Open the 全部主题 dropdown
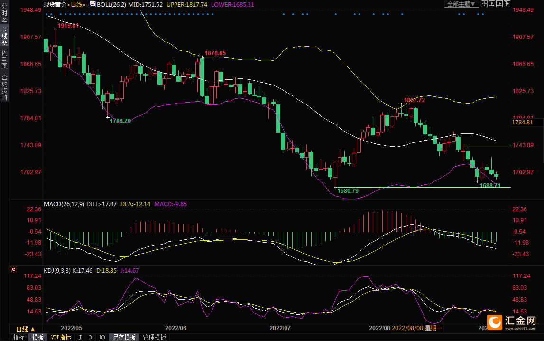Image resolution: width=544 pixels, height=341 pixels. 461,4
